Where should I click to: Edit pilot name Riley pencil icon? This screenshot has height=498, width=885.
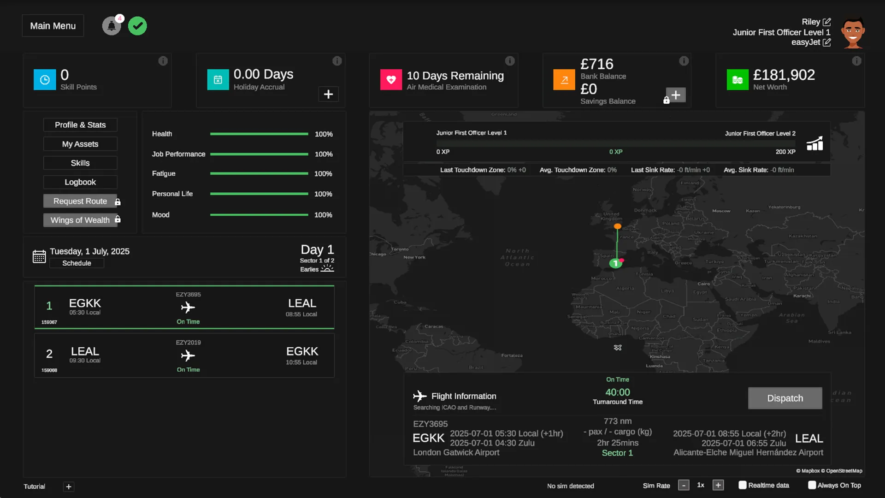coord(827,22)
